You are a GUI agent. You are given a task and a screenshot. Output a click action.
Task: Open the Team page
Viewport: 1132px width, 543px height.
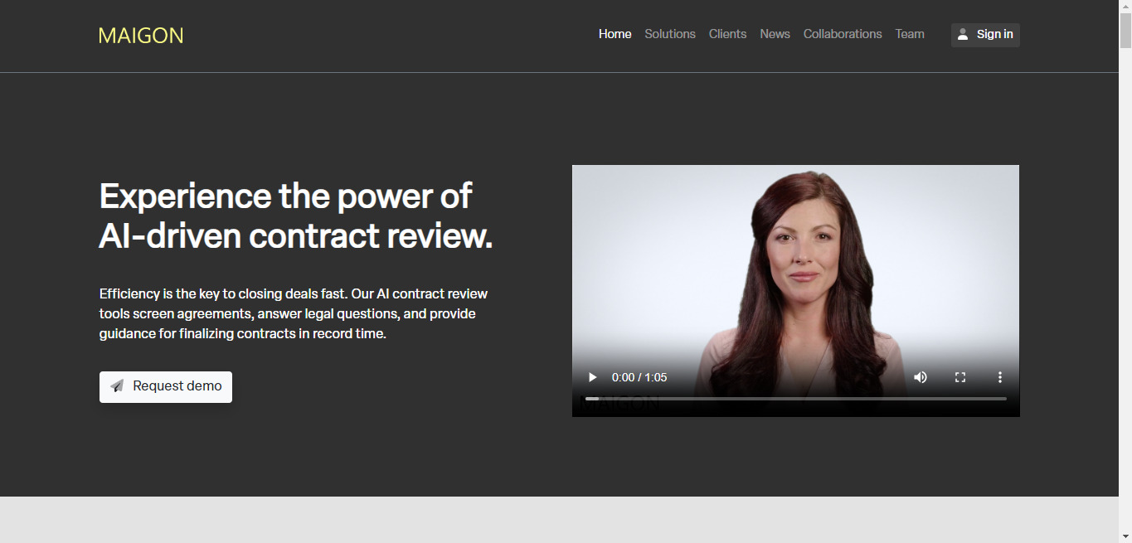(910, 34)
